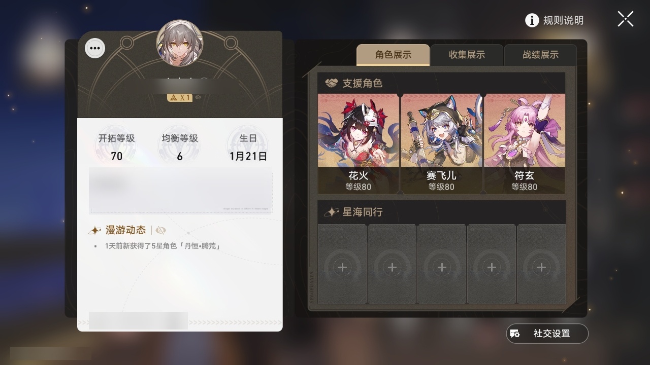Select support character 符玄 card
This screenshot has height=365, width=650.
tap(525, 143)
